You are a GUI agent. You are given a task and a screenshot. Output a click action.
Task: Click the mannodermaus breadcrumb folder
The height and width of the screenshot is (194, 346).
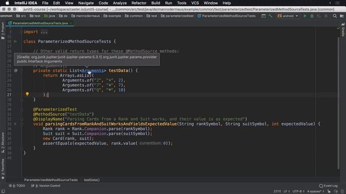tap(85, 16)
